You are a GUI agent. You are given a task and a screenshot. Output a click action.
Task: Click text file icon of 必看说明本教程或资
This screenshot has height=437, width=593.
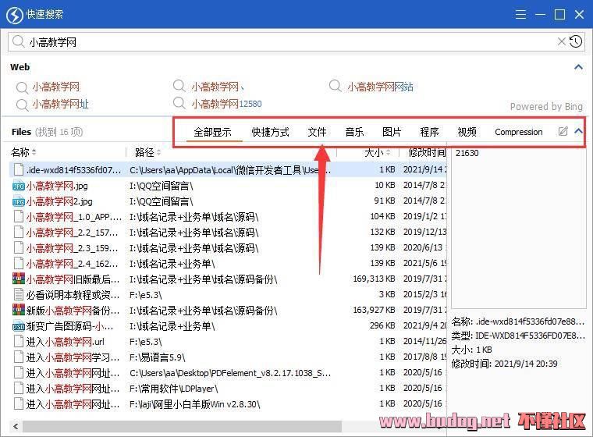click(x=19, y=294)
